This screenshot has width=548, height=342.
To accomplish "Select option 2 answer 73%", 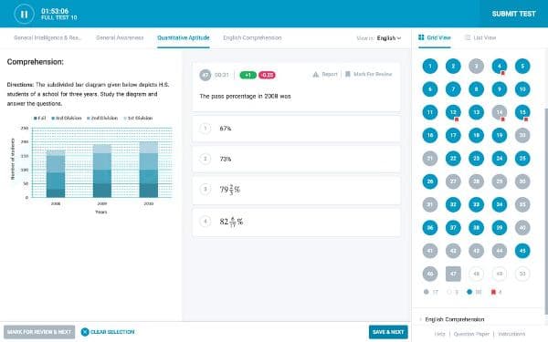I will 296,159.
